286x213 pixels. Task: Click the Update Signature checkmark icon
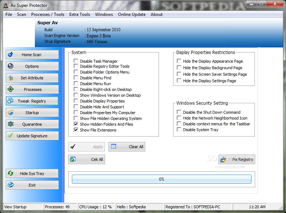coord(11,135)
